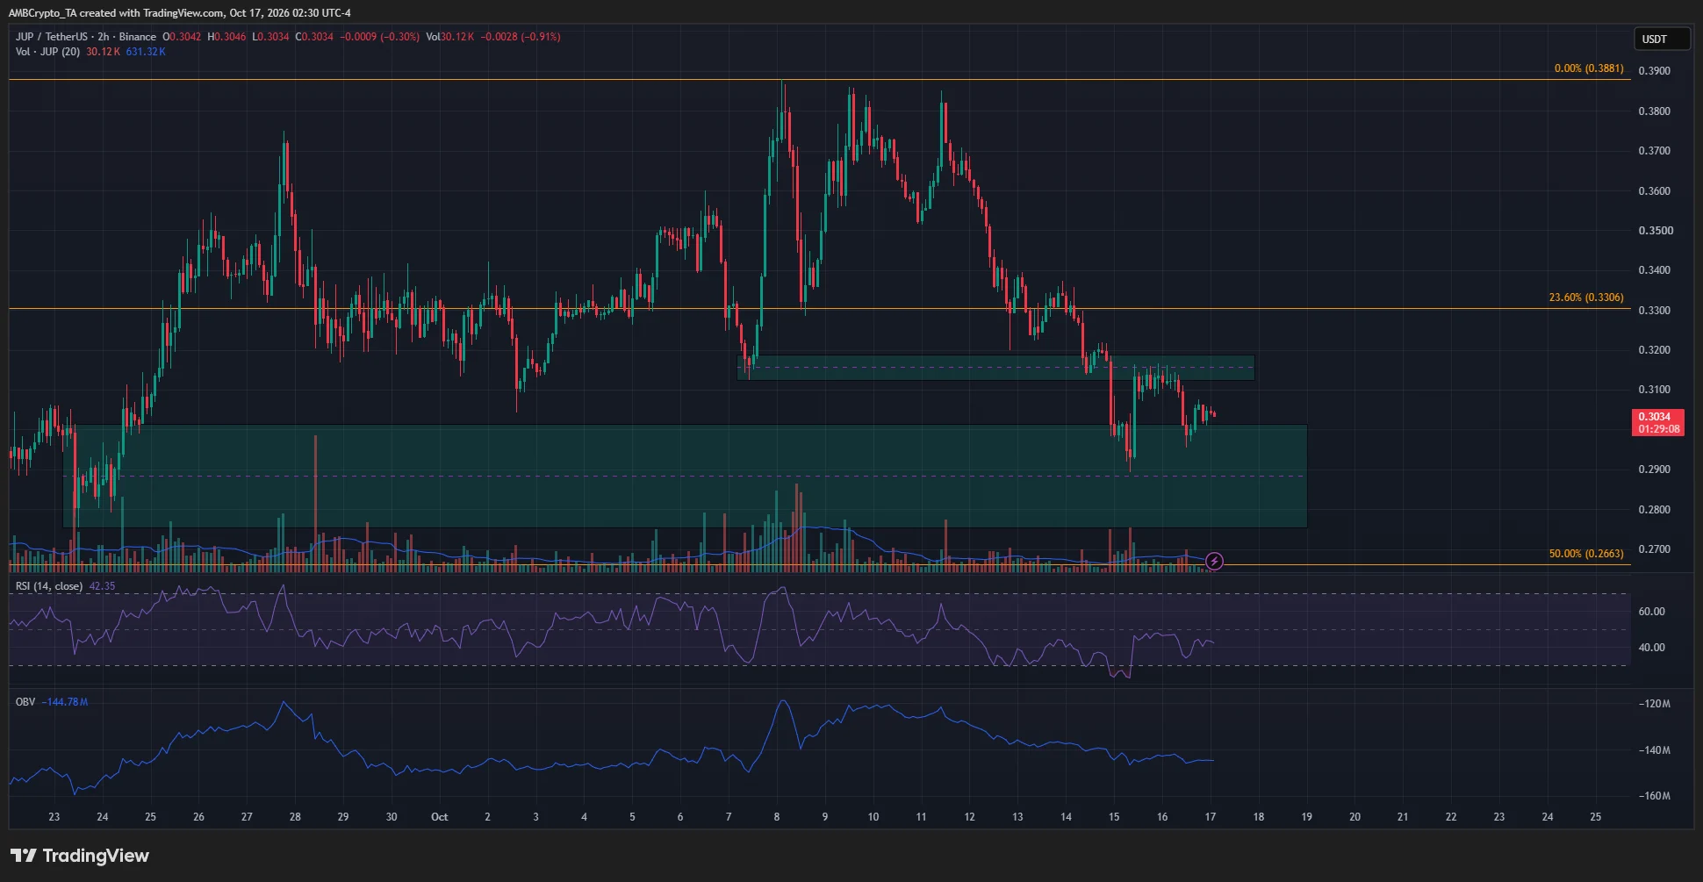Click the 0.3500 price axis label
Image resolution: width=1703 pixels, height=882 pixels.
pyautogui.click(x=1654, y=231)
